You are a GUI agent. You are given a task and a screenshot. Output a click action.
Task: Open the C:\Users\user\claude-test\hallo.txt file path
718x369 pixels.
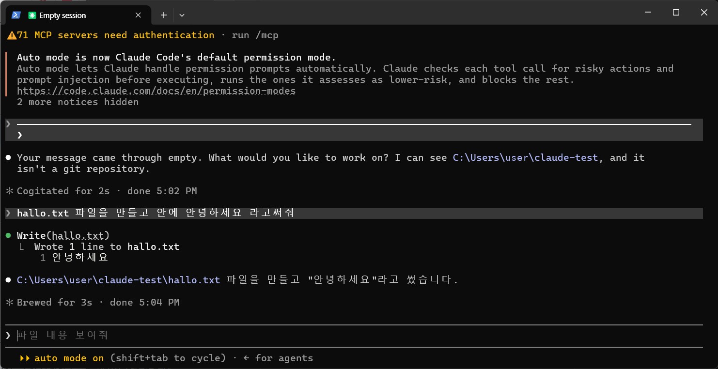point(118,280)
